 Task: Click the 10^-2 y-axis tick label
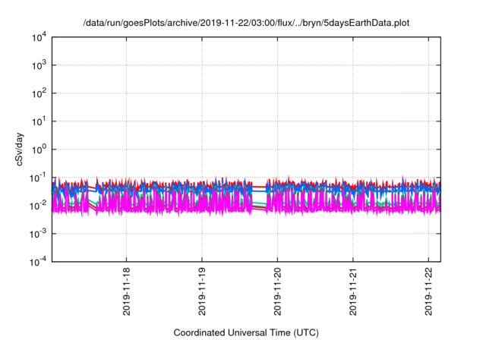tap(39, 206)
